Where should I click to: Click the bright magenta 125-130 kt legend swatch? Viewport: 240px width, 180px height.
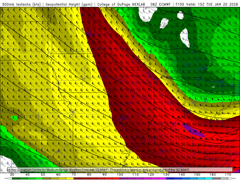(163, 178)
